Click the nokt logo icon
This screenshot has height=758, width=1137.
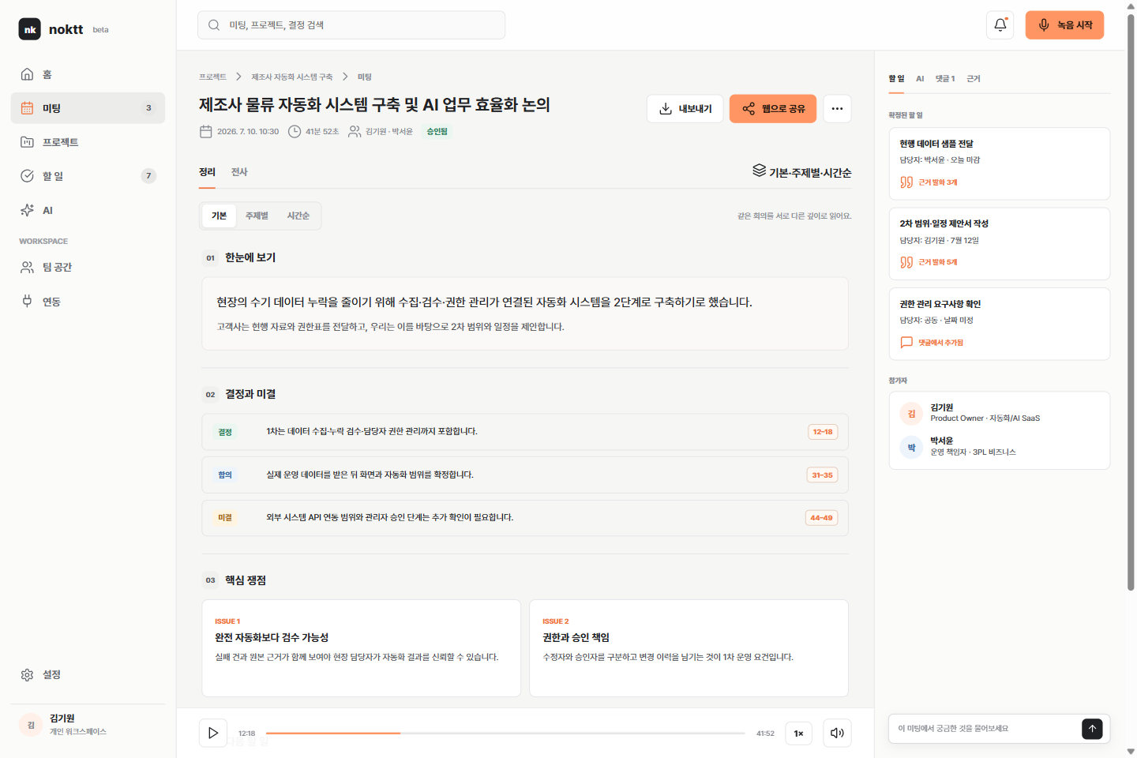(29, 29)
